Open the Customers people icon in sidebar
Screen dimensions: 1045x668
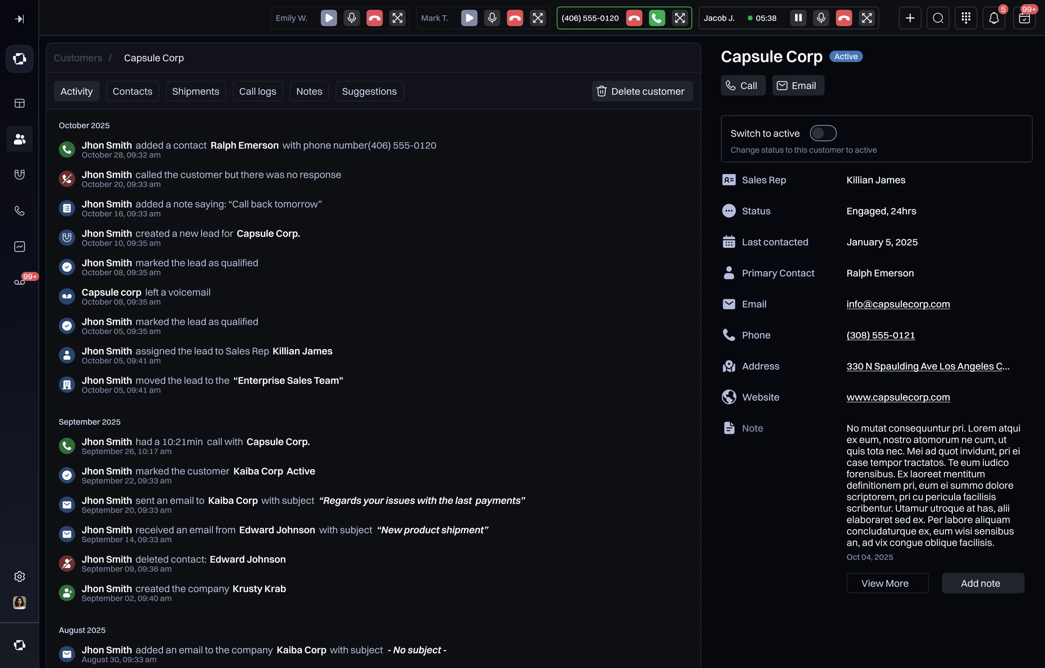click(20, 139)
